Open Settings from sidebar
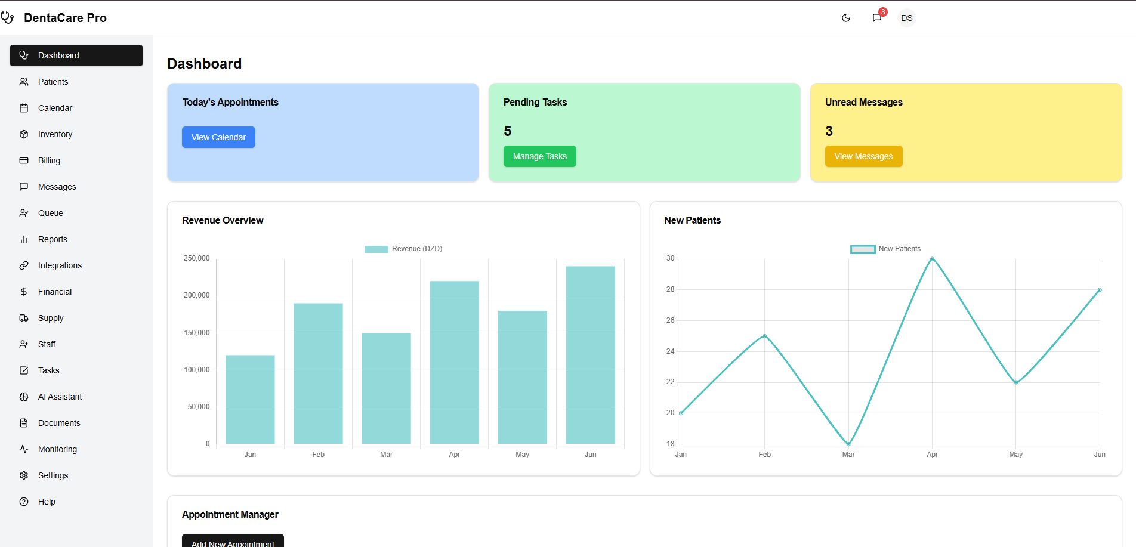The width and height of the screenshot is (1136, 547). 76,475
